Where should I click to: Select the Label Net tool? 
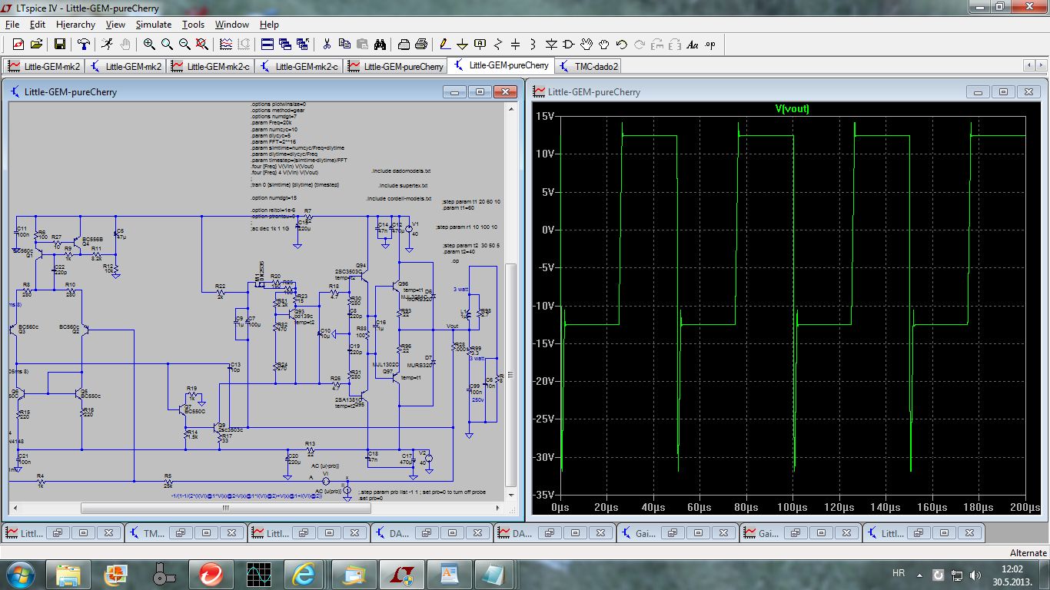[480, 45]
